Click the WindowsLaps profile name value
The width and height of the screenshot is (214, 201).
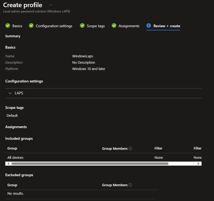(83, 56)
